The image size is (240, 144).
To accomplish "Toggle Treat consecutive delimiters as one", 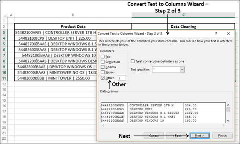I will coord(132,61).
